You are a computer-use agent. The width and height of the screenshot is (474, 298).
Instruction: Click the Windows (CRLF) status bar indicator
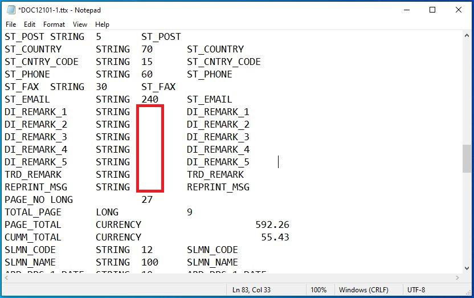tap(365, 290)
